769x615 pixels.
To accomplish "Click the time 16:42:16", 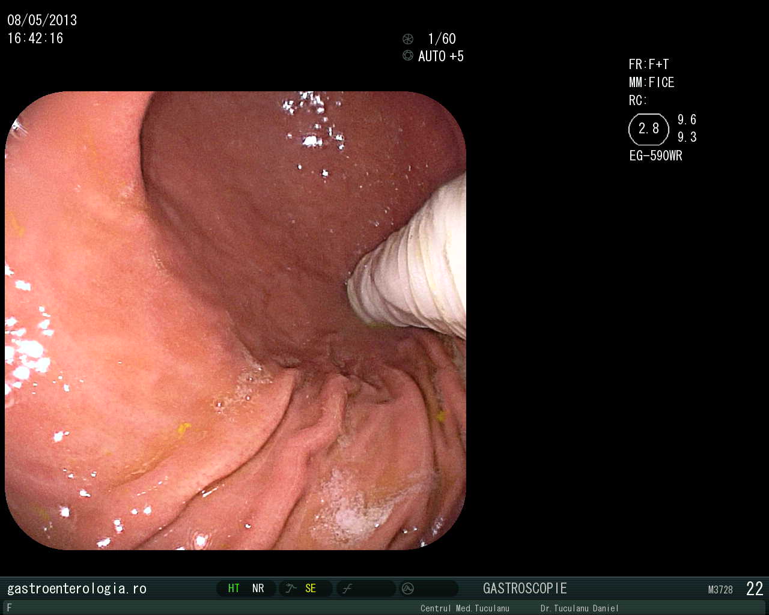I will click(35, 38).
